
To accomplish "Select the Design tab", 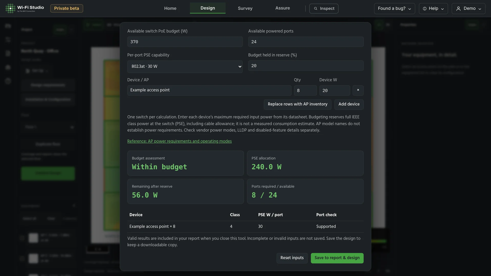I will coord(208,8).
